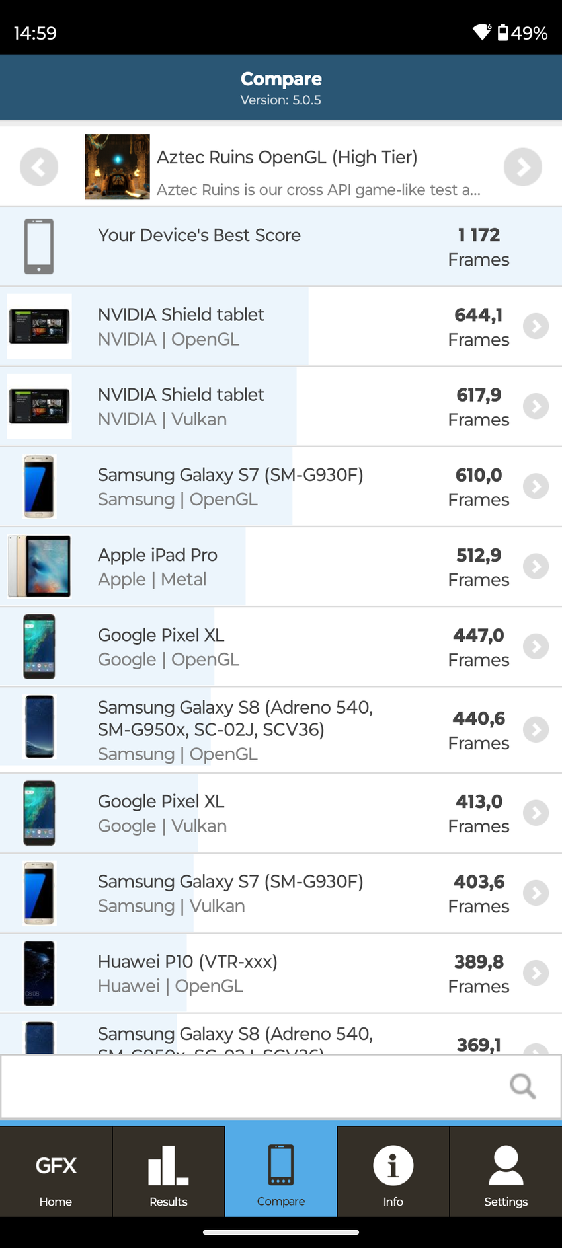562x1248 pixels.
Task: Tap the device search input field
Action: coord(251,1086)
